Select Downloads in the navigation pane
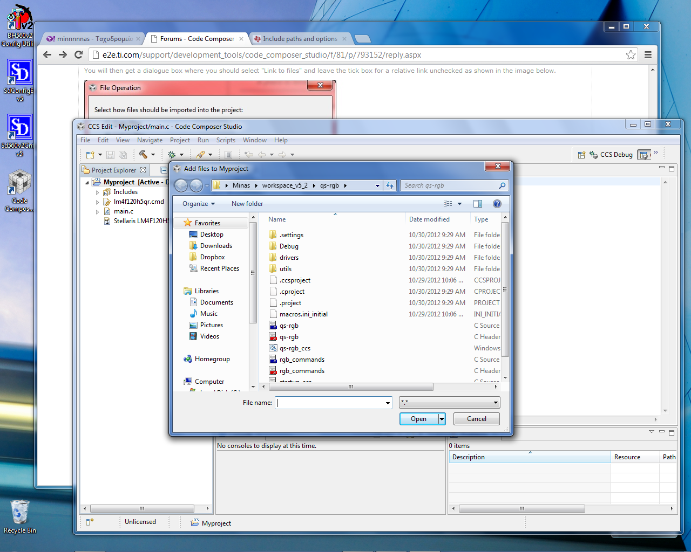Screen dimensions: 691x552 [216, 246]
